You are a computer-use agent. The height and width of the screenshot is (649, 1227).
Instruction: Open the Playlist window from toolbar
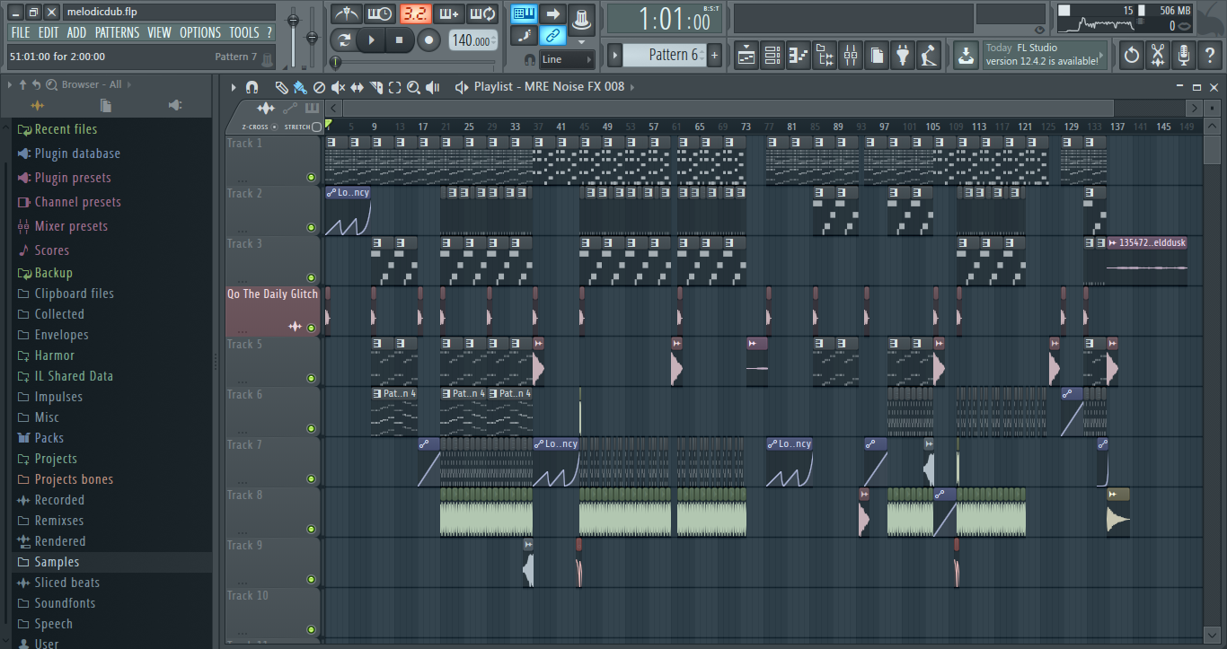click(746, 56)
